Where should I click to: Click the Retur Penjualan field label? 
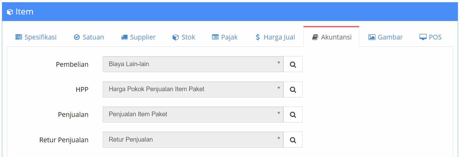(64, 140)
